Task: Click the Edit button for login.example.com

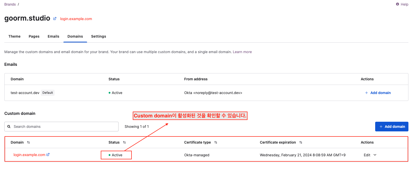Action: [x=367, y=155]
